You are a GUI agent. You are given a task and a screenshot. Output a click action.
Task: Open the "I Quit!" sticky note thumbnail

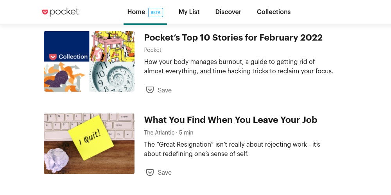pyautogui.click(x=89, y=144)
